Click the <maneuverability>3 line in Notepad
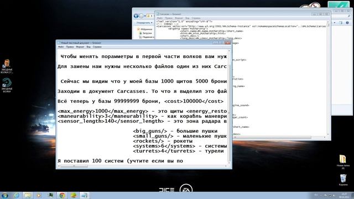Viewport: 354px width, 199px height. pos(142,116)
